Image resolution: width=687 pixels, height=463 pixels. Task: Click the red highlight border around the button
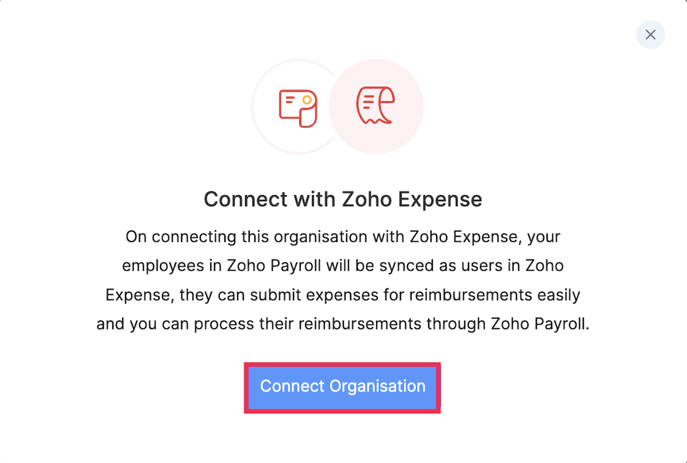click(x=342, y=364)
